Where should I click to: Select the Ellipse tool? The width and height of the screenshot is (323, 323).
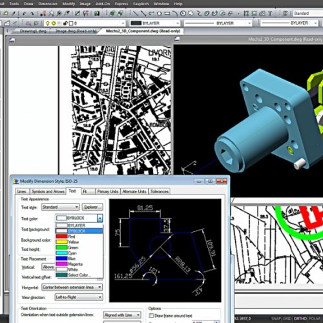207,14
